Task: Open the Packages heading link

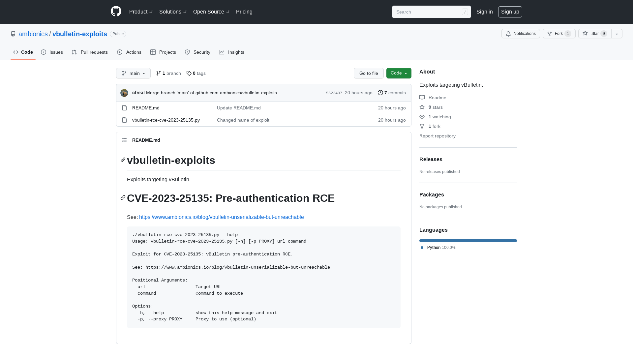Action: click(432, 194)
